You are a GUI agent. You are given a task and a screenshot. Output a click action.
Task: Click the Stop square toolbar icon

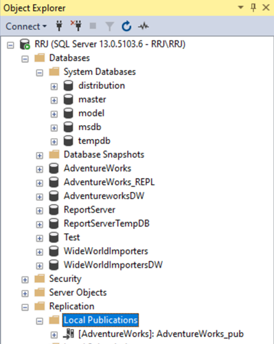pos(93,26)
